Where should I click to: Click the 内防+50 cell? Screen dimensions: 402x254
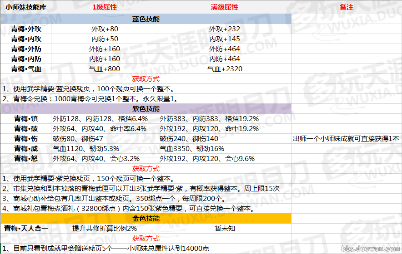point(105,39)
